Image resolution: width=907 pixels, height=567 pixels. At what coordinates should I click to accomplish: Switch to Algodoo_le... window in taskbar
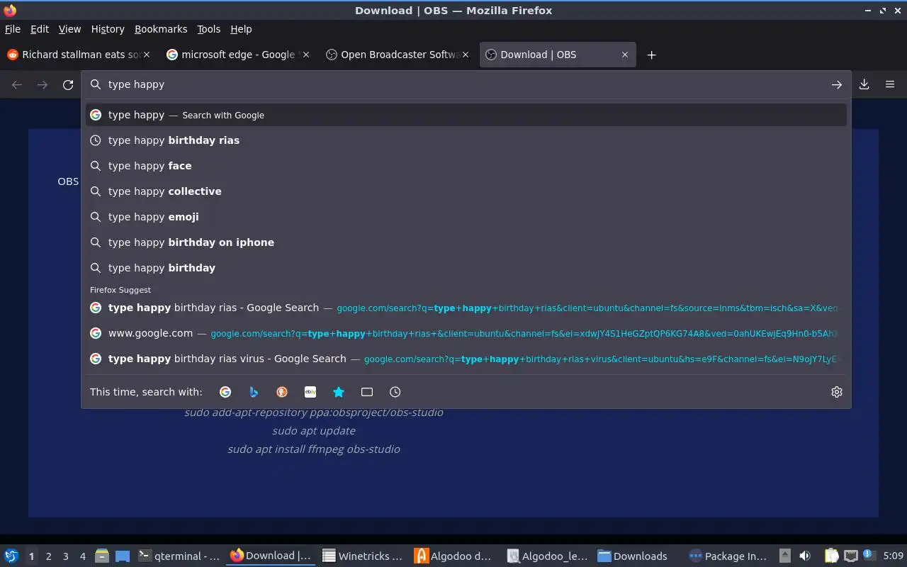click(546, 556)
